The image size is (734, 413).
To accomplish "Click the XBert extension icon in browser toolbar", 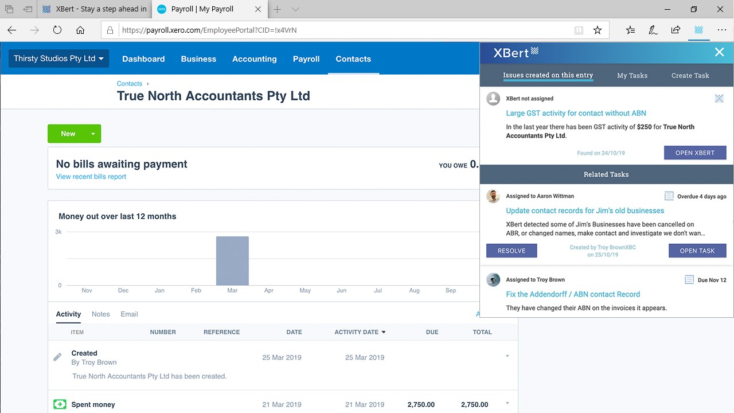I will click(698, 30).
